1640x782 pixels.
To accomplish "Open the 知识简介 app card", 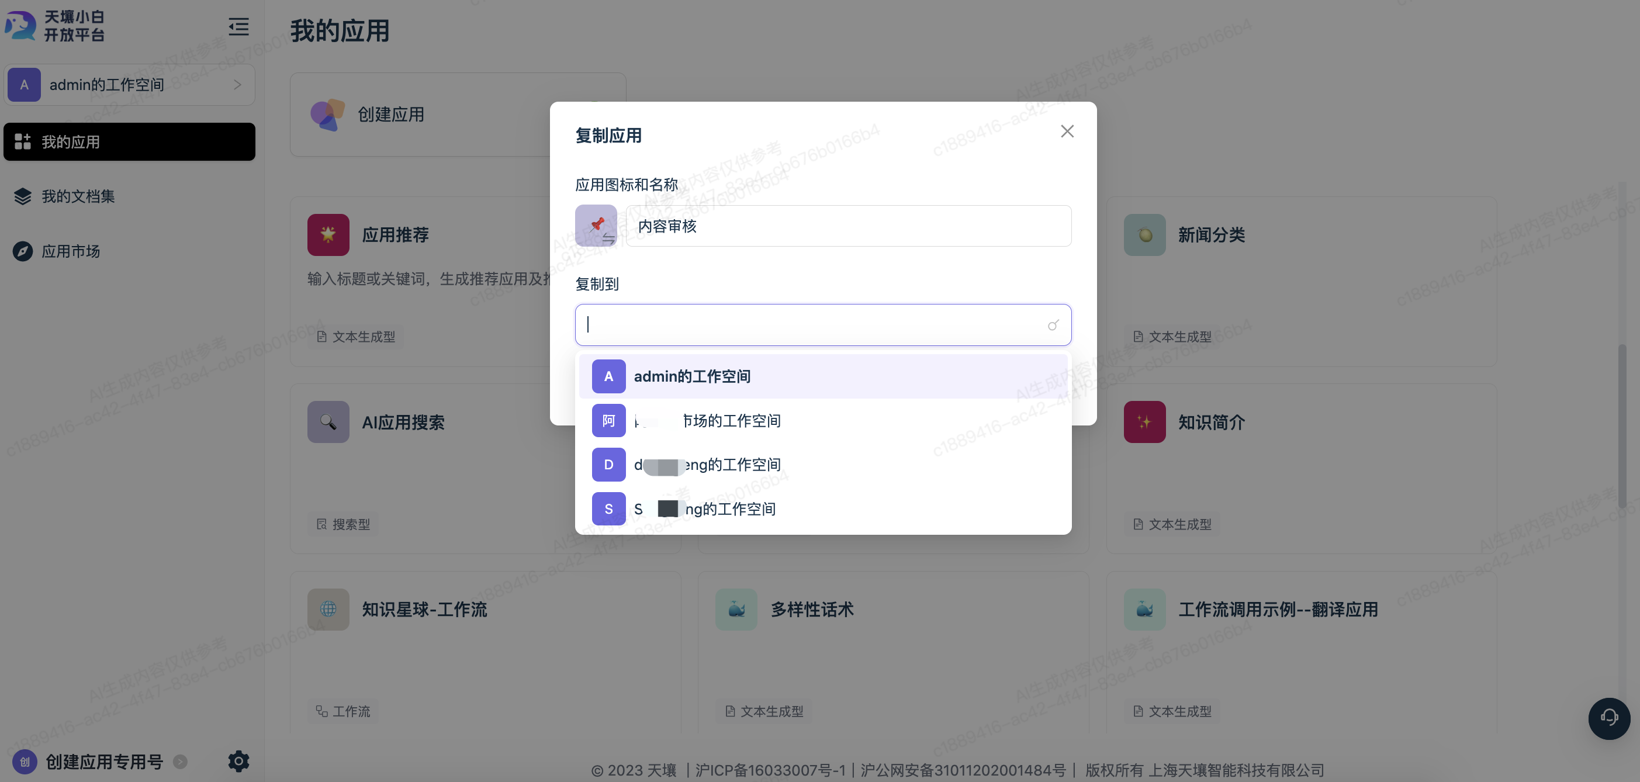I will tap(1301, 468).
